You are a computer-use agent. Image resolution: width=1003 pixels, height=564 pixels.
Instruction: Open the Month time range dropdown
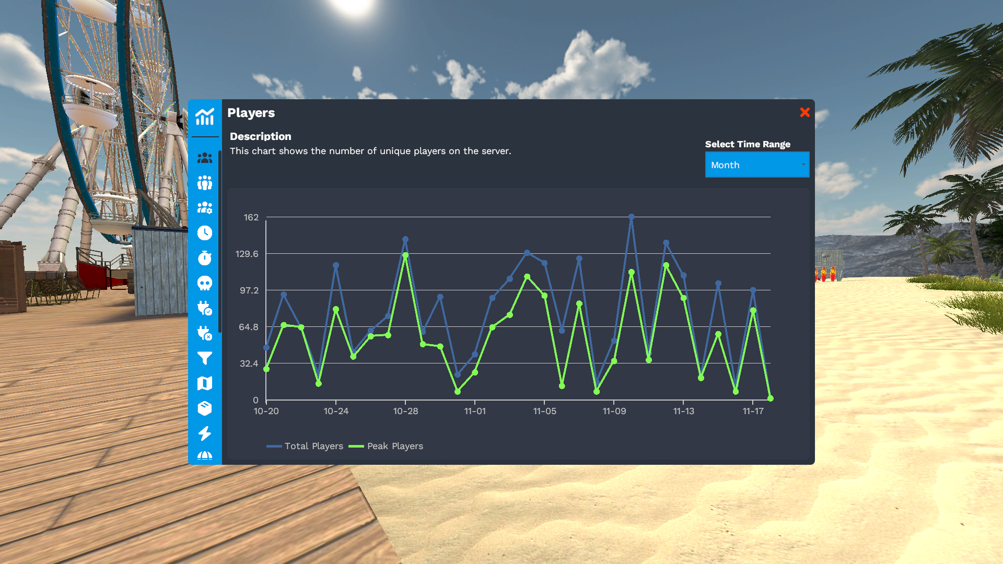coord(757,164)
